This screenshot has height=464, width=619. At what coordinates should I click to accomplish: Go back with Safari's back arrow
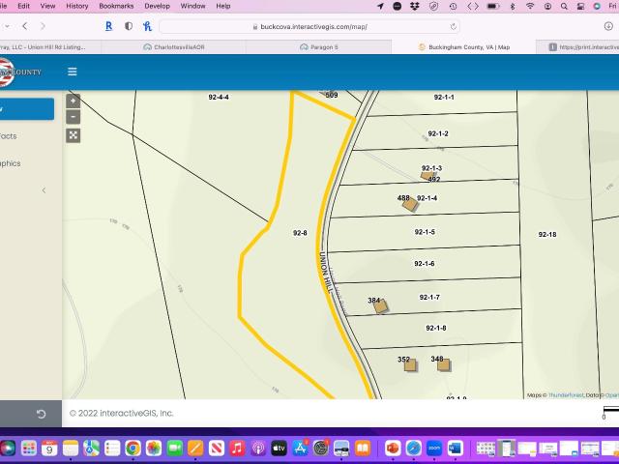(25, 26)
